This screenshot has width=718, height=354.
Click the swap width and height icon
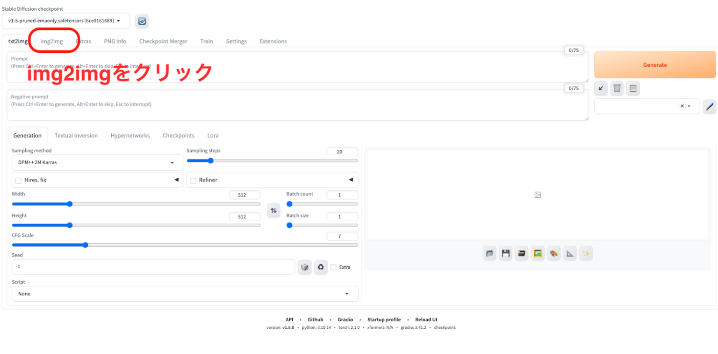273,210
